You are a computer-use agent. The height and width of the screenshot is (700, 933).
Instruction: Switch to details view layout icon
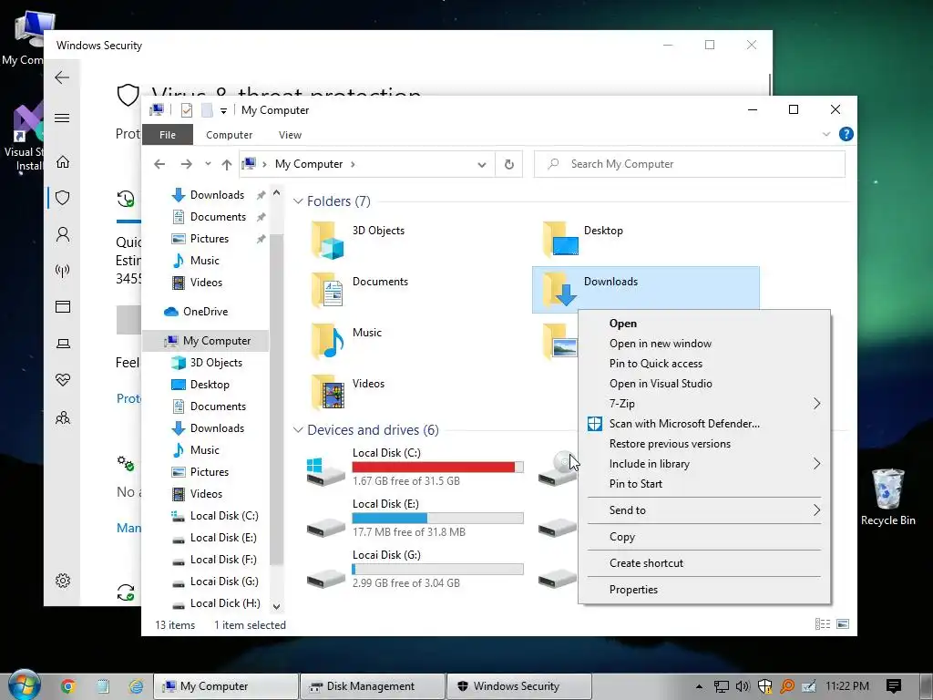(x=823, y=623)
